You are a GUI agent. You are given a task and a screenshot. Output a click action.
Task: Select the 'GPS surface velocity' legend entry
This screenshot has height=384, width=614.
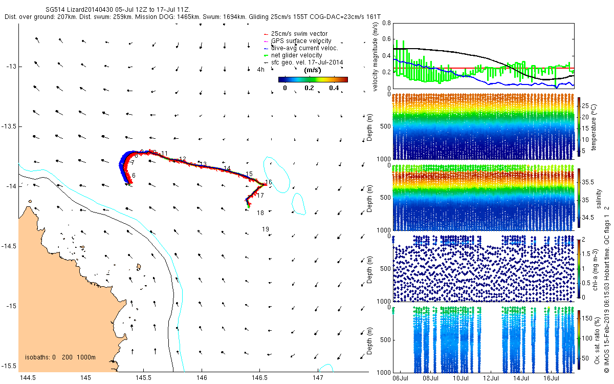[301, 41]
